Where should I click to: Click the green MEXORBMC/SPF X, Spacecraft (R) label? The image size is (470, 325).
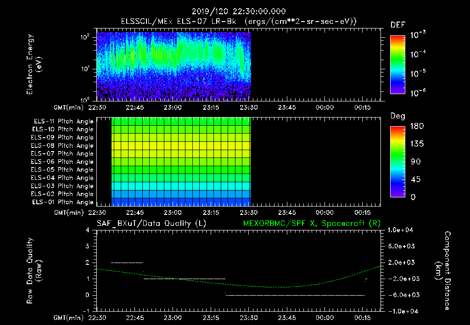pos(312,224)
